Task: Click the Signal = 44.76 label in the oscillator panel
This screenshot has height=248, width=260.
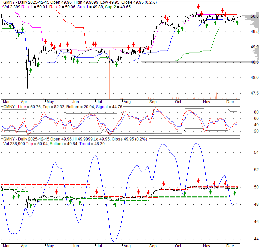Action: [108, 107]
